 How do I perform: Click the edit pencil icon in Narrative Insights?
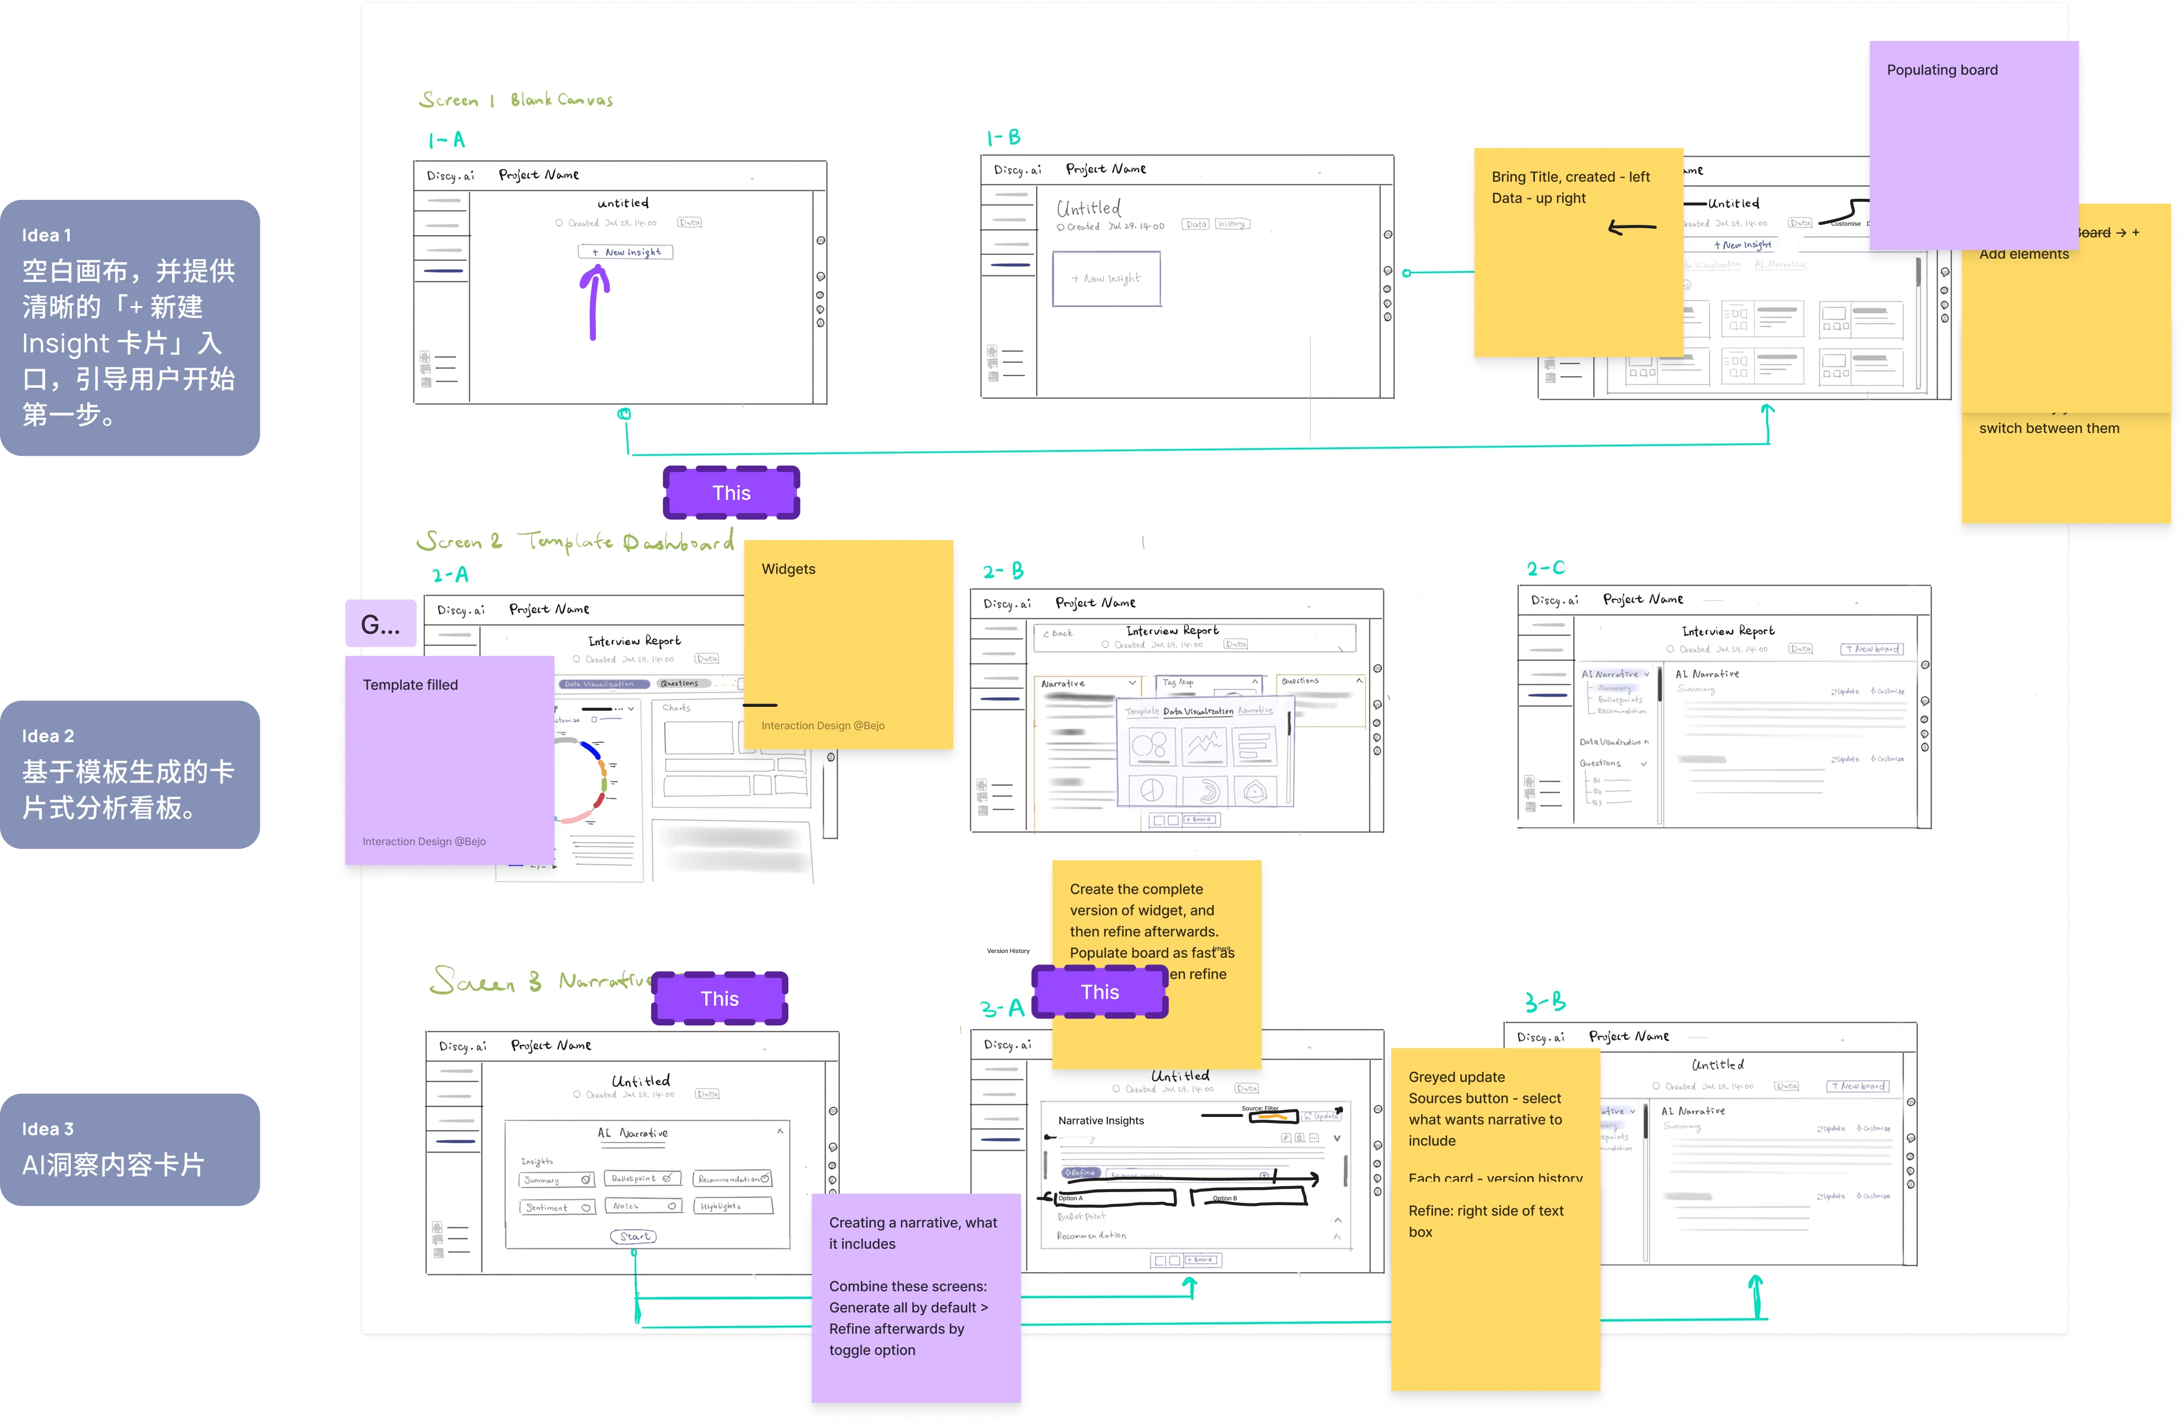pos(1285,1138)
